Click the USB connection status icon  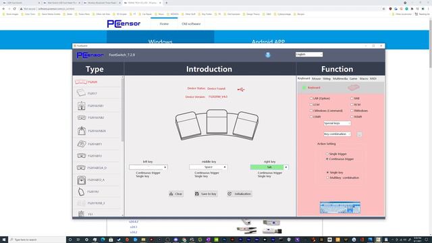[241, 89]
